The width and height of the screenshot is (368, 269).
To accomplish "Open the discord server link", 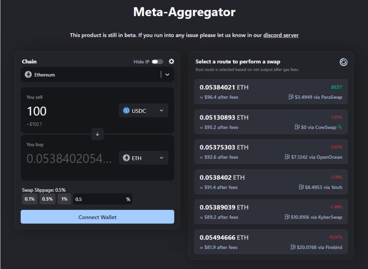I will [281, 35].
